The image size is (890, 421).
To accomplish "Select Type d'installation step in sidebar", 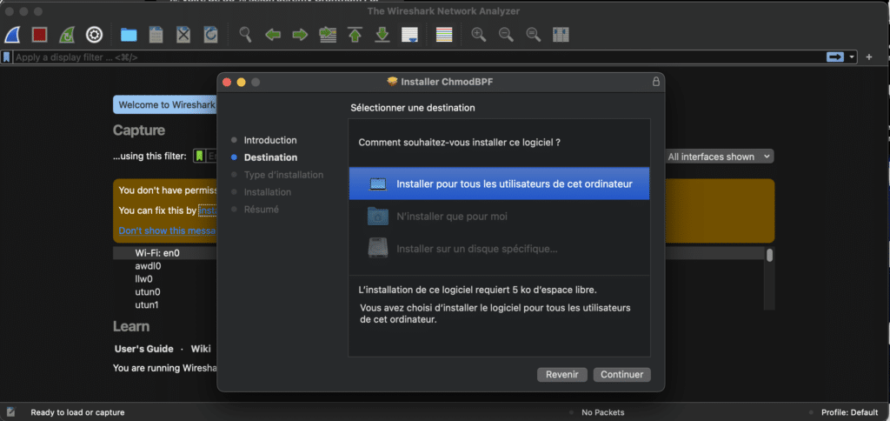I will [284, 175].
